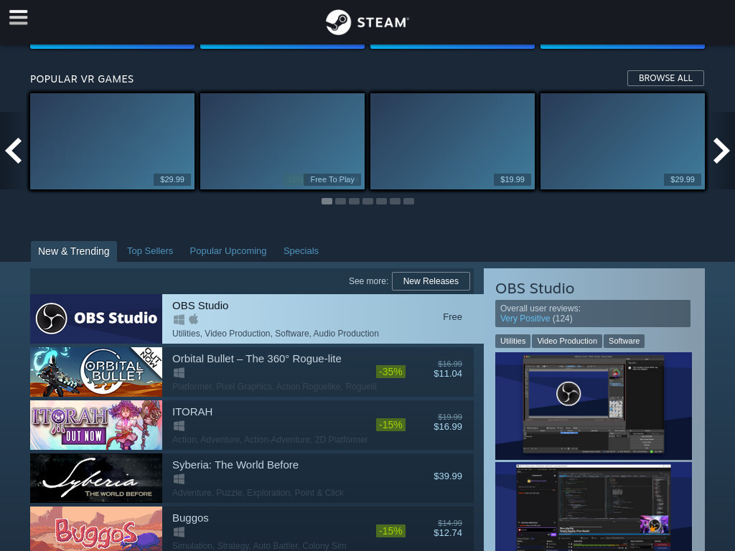Image resolution: width=735 pixels, height=551 pixels.
Task: Select first carousel page dot
Action: pyautogui.click(x=327, y=202)
